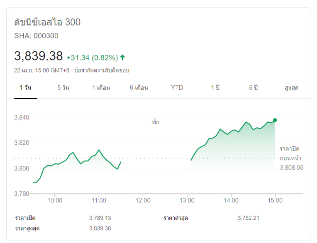Click the green endpoint dot on chart

coord(275,120)
